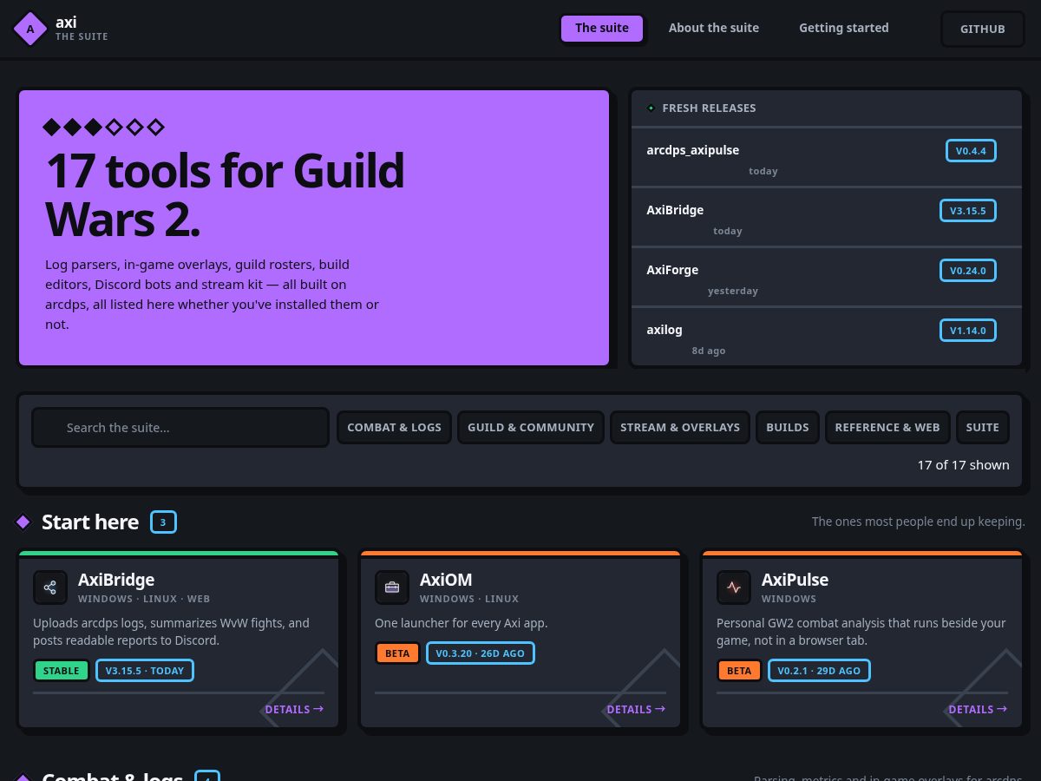The height and width of the screenshot is (781, 1041).
Task: Click the AxiBridge share icon
Action: click(50, 587)
